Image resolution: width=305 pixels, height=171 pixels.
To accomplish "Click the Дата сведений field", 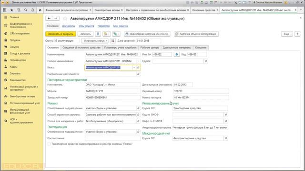I will (148, 41).
